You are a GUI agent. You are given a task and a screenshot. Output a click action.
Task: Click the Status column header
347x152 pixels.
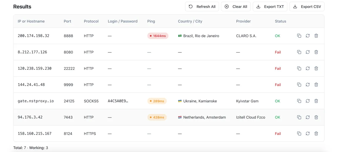(x=280, y=21)
